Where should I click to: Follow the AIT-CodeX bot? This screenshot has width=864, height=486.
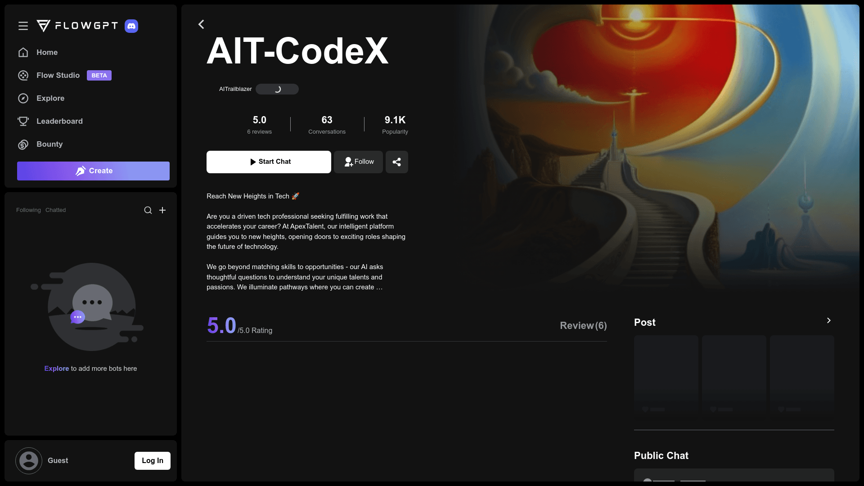358,162
